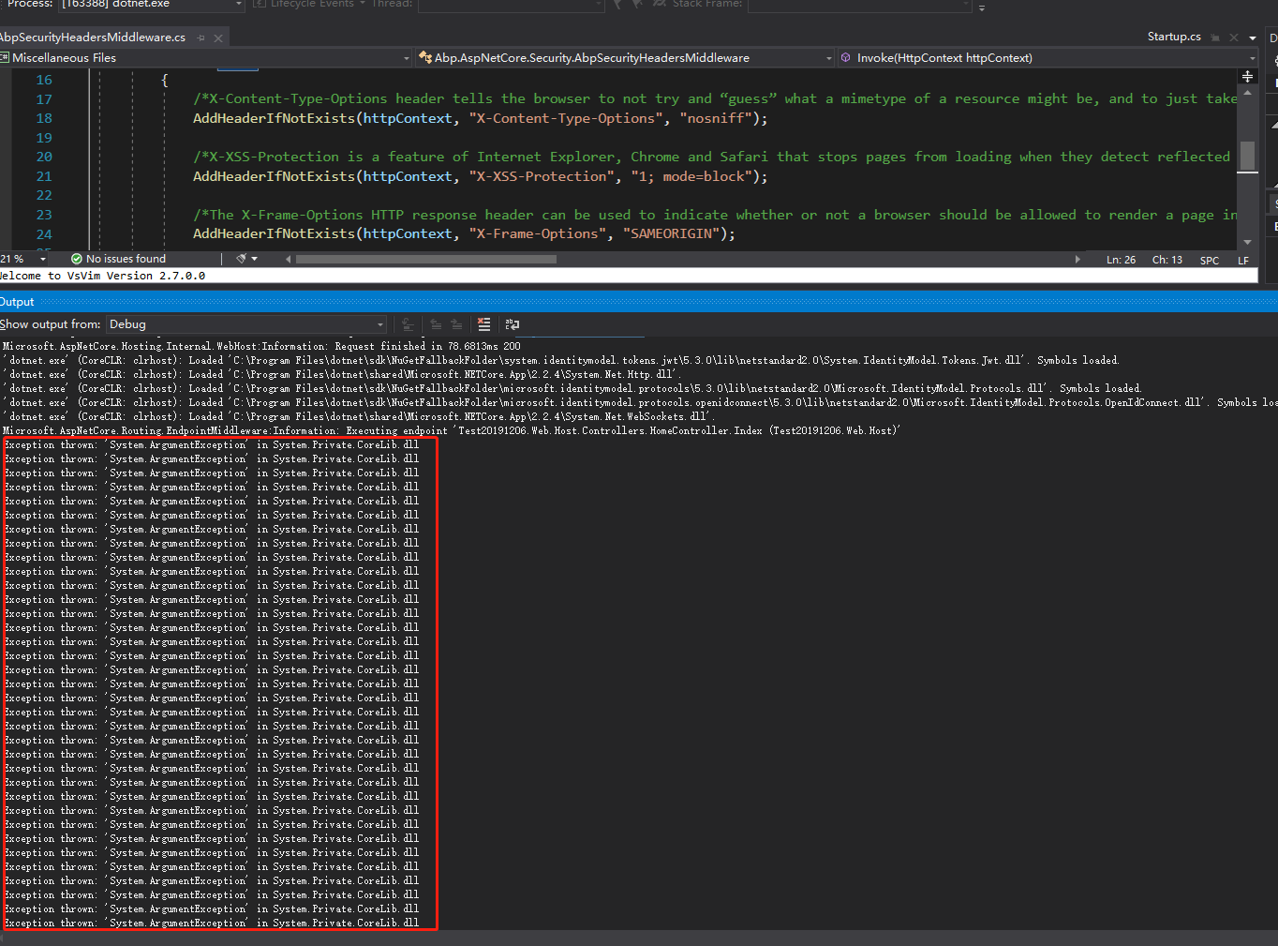Clear all text in Output window

click(483, 324)
